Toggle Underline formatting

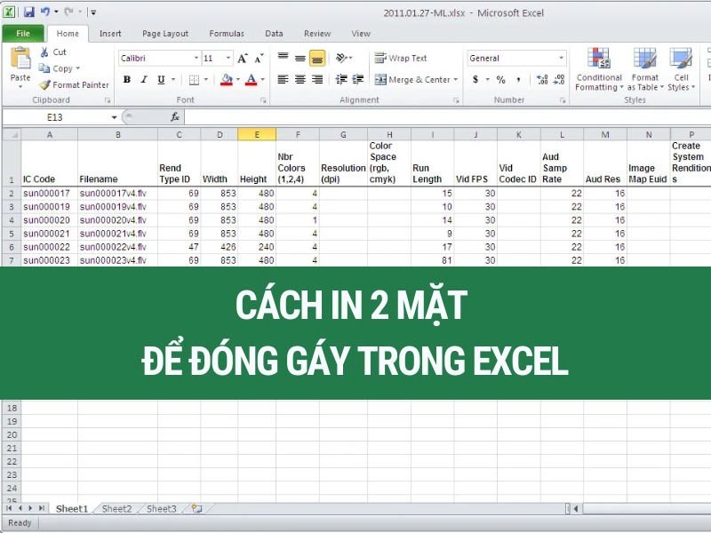(x=161, y=80)
